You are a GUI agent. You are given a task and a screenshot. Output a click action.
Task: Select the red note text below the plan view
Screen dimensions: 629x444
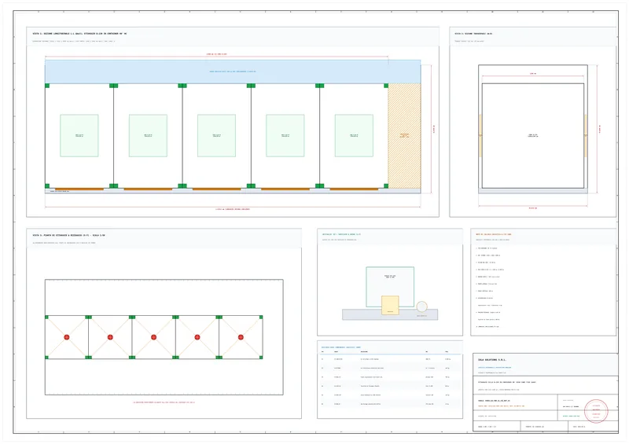[x=164, y=402]
